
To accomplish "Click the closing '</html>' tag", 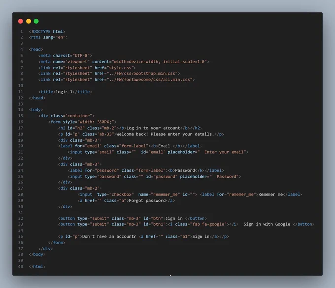I will click(37, 267).
